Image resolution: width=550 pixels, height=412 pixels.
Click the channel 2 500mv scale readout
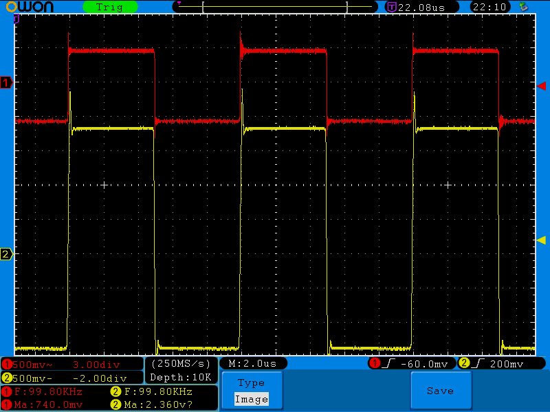[x=32, y=378]
